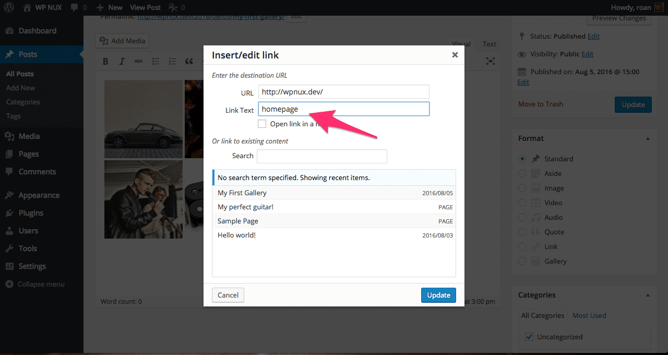Select the Link post format
Viewport: 668px width, 355px height.
coord(522,246)
